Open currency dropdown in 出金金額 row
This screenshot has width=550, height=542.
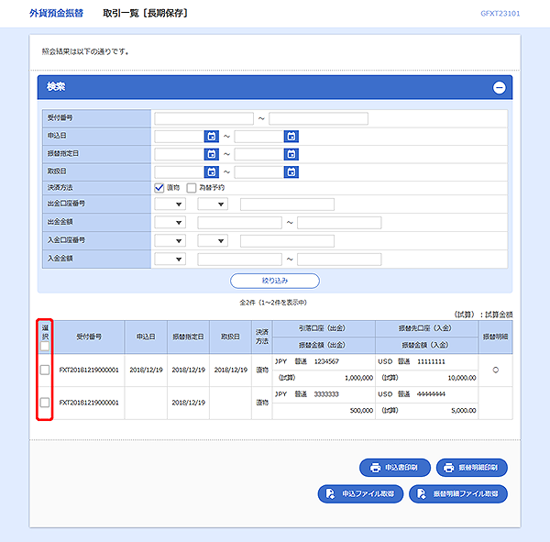click(170, 222)
